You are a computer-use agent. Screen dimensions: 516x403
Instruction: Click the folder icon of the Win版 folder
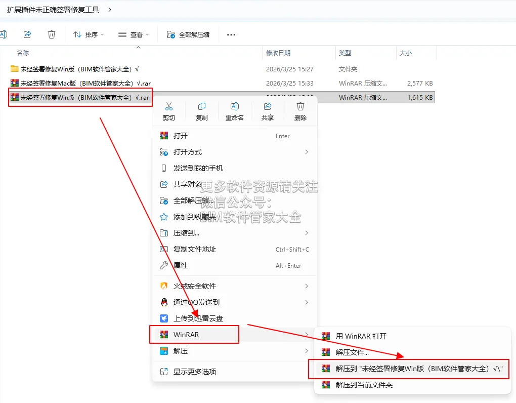15,69
